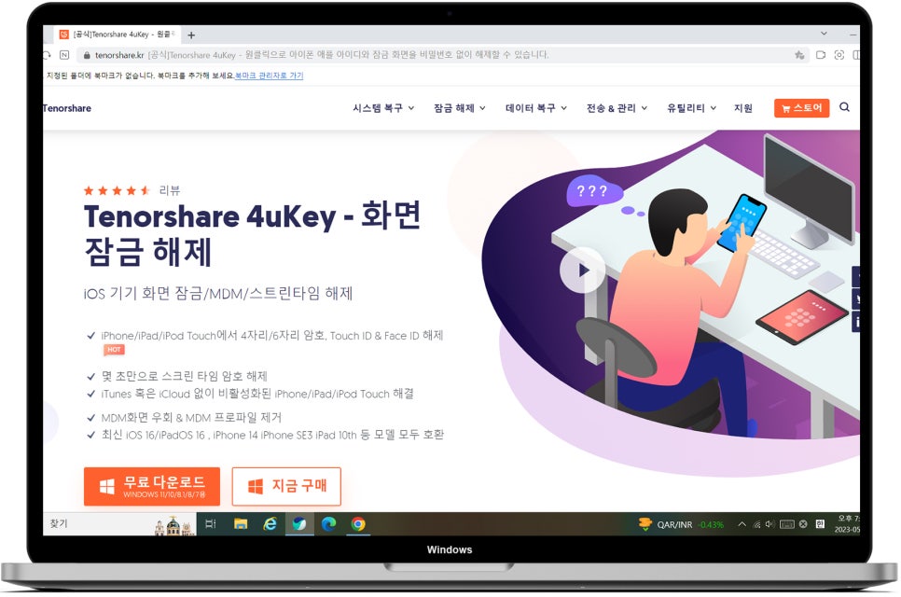Click the taskbar clock and date
Viewport: 901px width, 597px height.
coord(848,524)
